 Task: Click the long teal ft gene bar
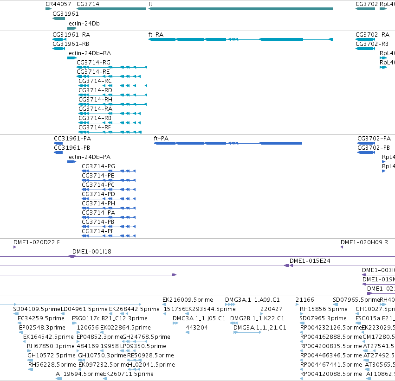click(241, 9)
